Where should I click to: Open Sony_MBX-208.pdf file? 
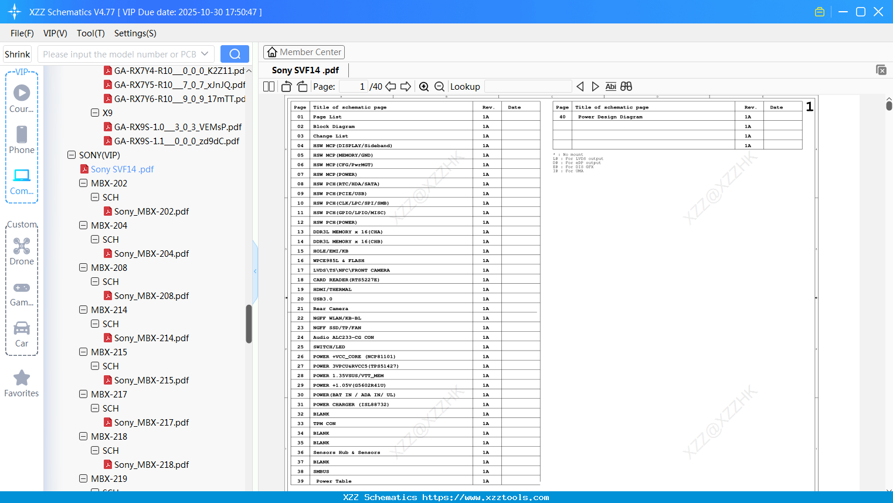pyautogui.click(x=151, y=295)
